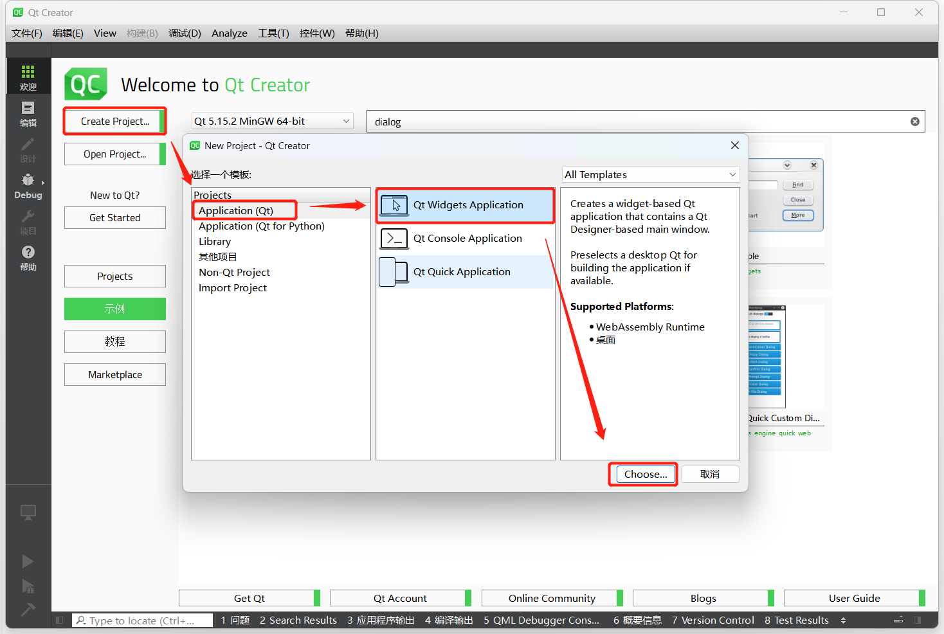This screenshot has height=634, width=944.
Task: Click the Build hammer icon
Action: [28, 609]
